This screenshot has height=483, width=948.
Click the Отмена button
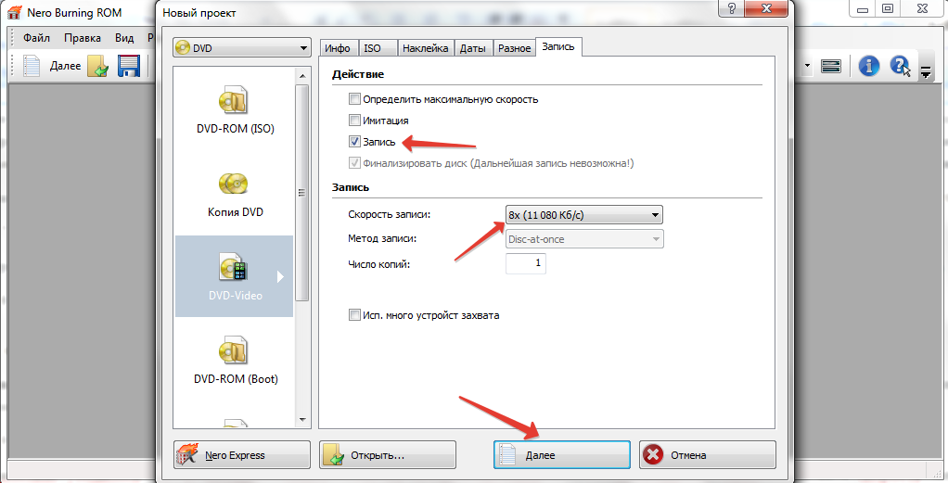point(708,454)
